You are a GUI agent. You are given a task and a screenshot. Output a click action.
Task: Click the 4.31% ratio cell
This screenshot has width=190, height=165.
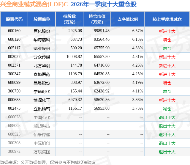click(x=138, y=57)
